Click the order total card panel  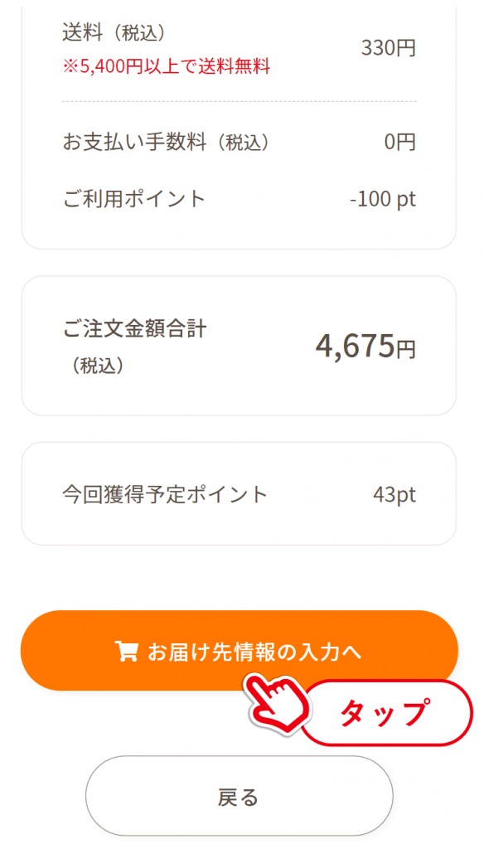[239, 346]
